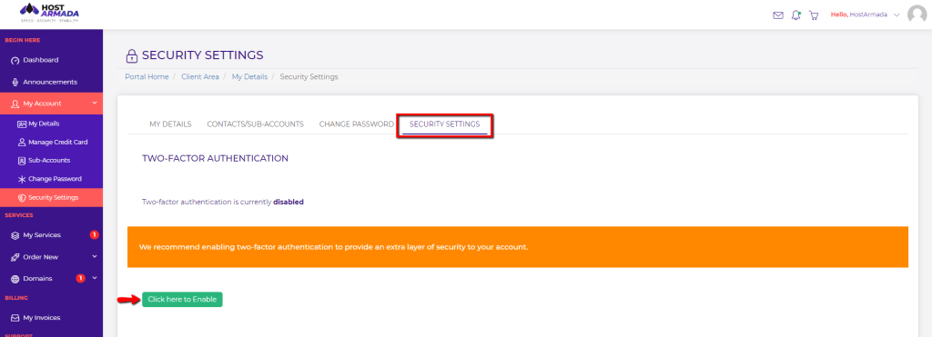Switch to the MY DETAILS tab
This screenshot has height=337, width=932.
[170, 124]
